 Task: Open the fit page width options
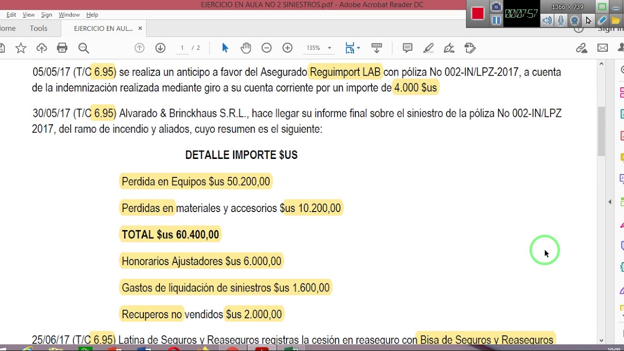352,48
